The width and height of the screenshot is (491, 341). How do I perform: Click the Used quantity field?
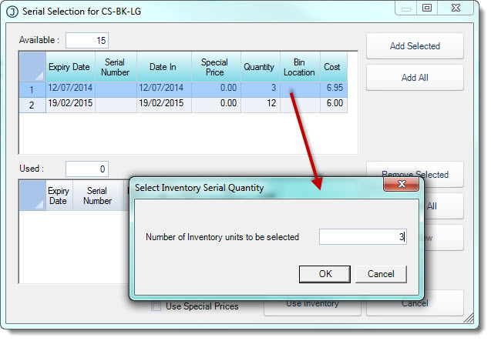coord(87,169)
